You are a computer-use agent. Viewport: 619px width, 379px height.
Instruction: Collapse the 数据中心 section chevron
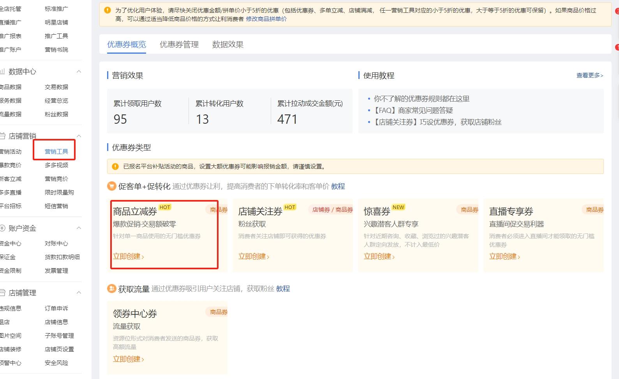tap(79, 72)
